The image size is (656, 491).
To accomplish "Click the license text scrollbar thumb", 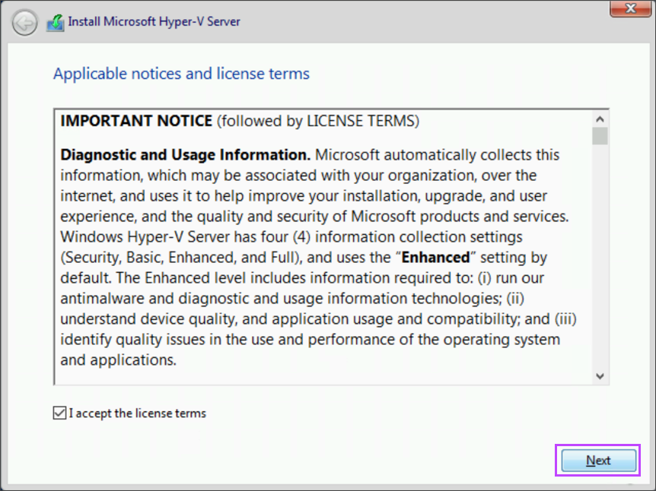I will pyautogui.click(x=600, y=136).
